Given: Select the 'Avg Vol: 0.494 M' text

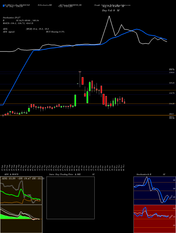Looking at the screenshot, I should (x=113, y=7).
